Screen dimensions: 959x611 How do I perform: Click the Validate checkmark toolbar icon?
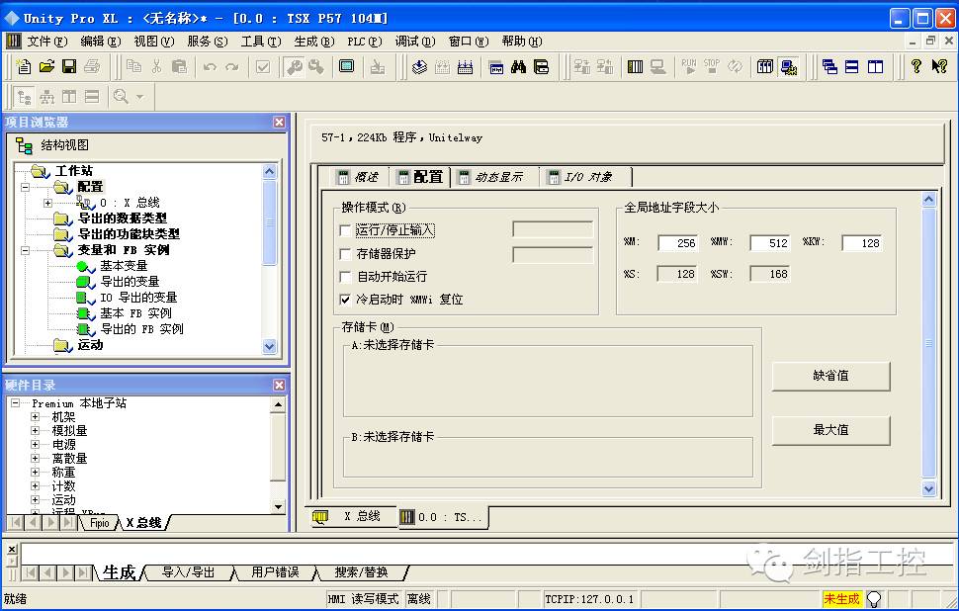[x=263, y=66]
